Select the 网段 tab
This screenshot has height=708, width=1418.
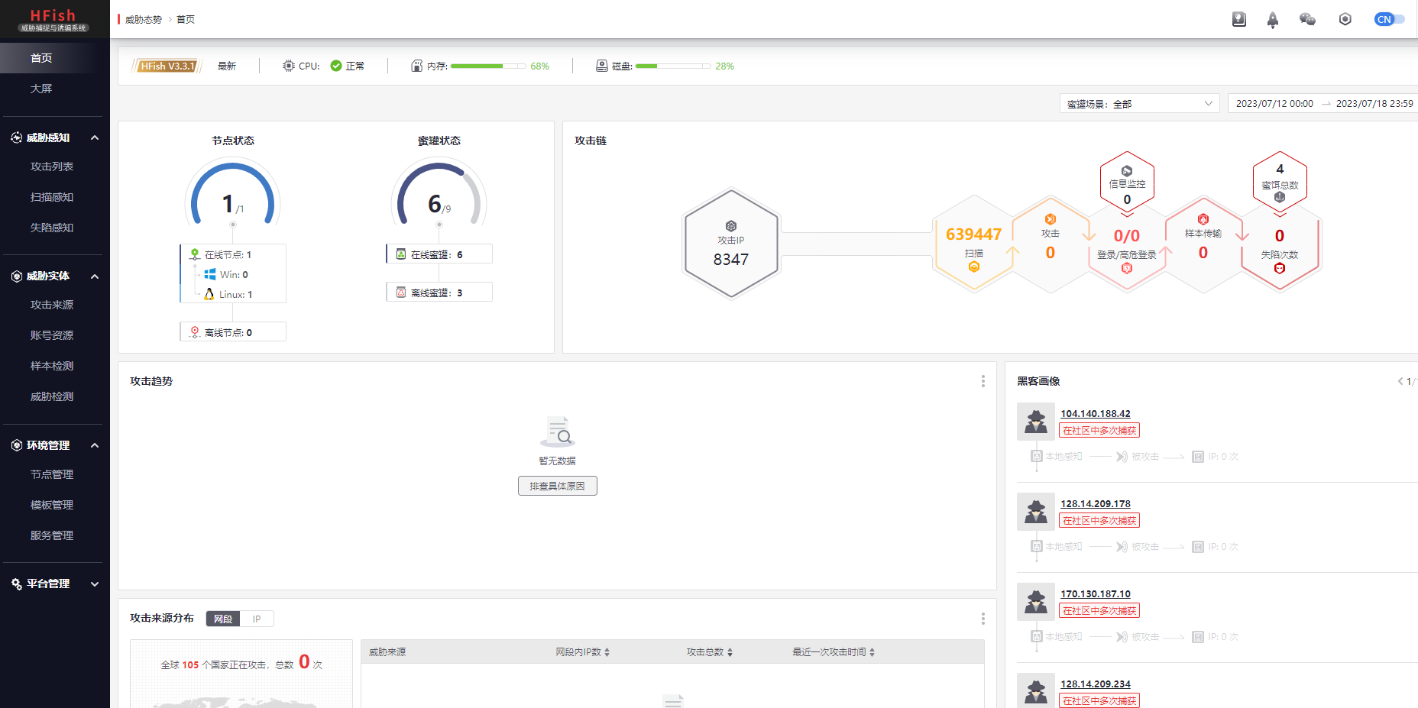(x=223, y=619)
